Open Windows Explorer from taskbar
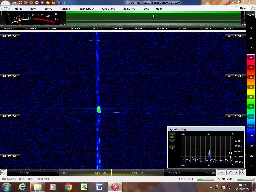 (37, 187)
